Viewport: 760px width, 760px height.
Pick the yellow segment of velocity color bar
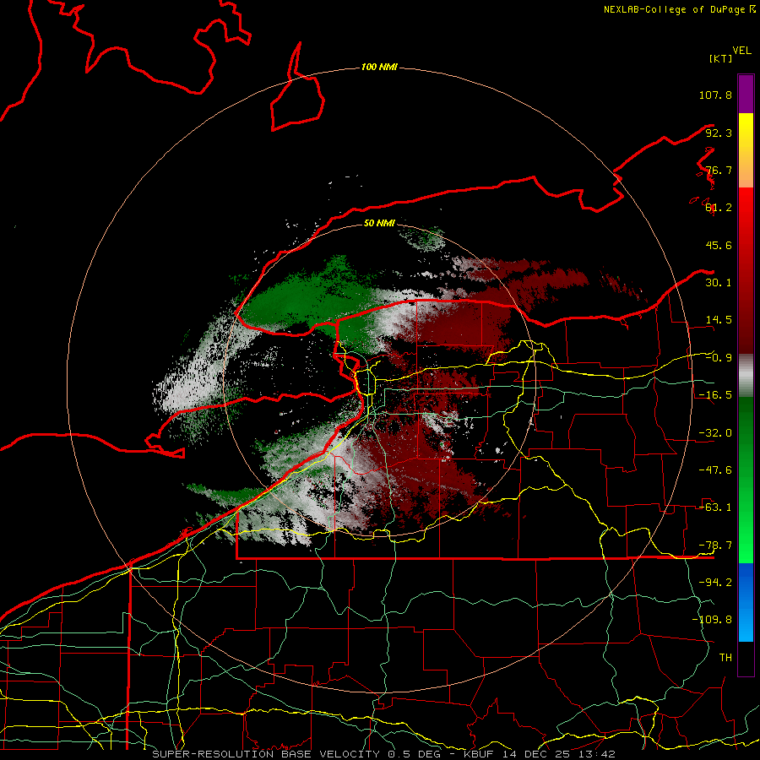[746, 150]
